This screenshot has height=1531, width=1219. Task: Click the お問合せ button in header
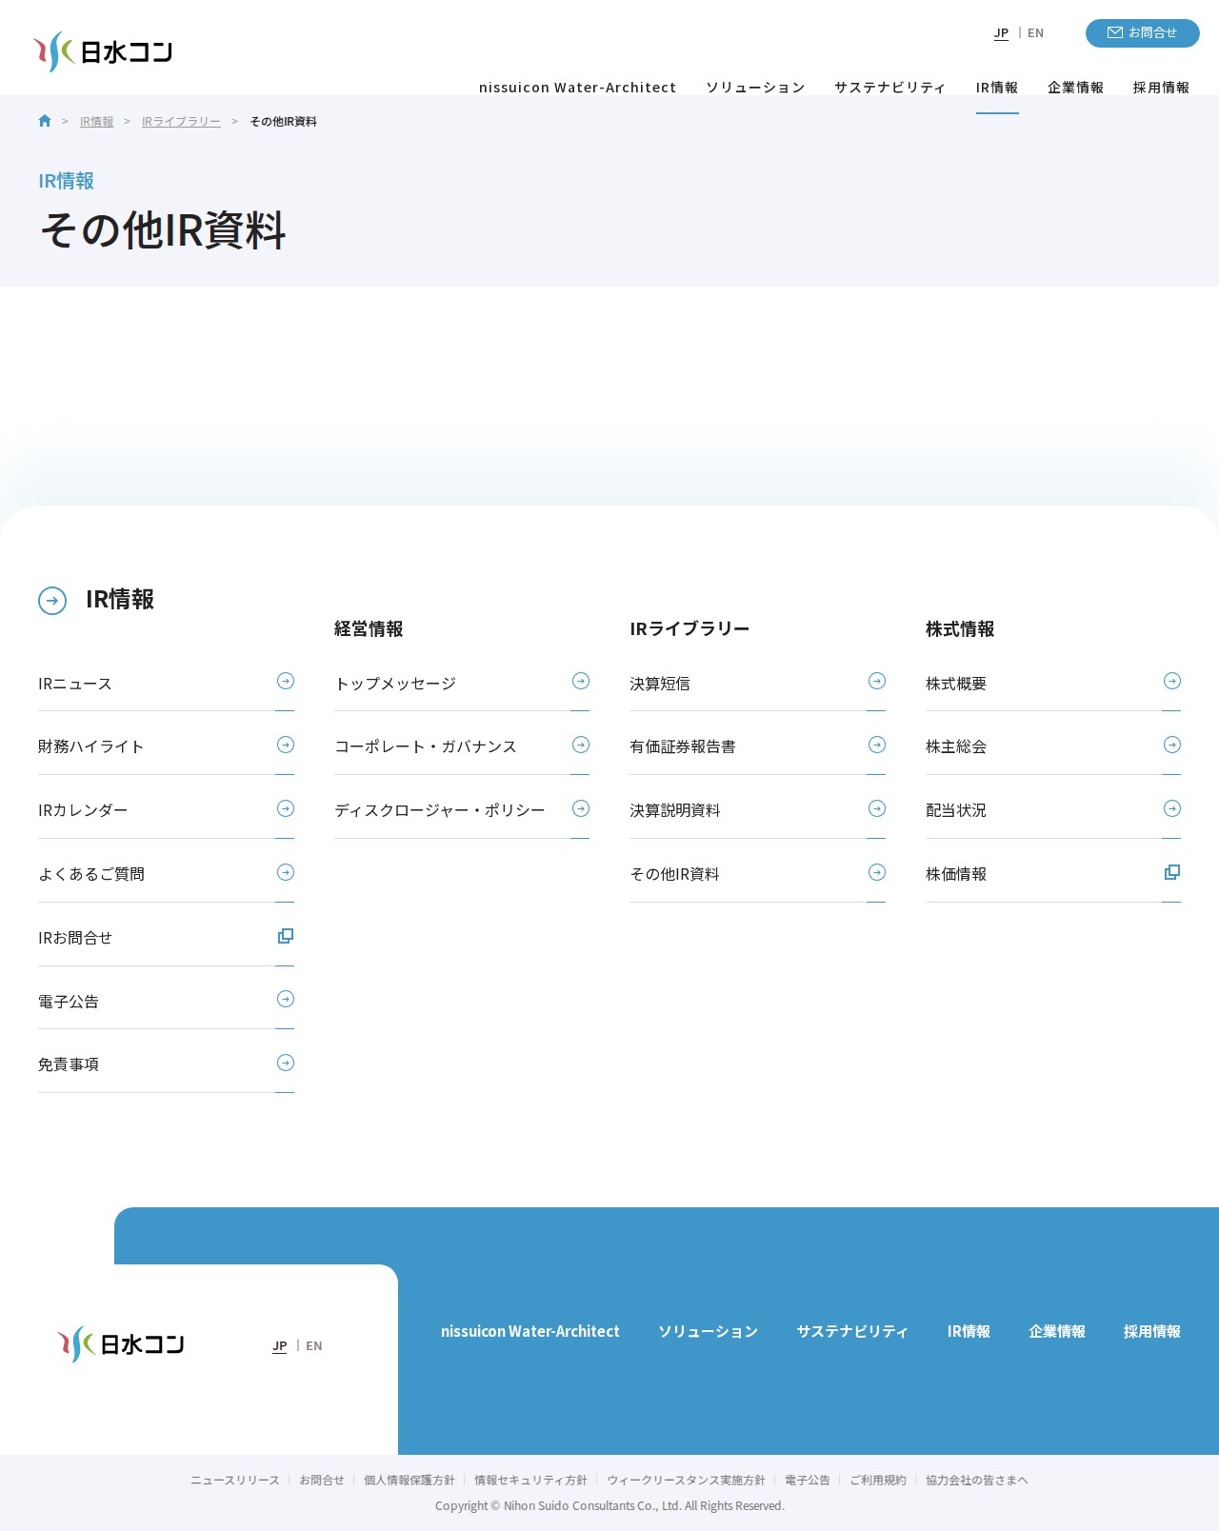1143,33
